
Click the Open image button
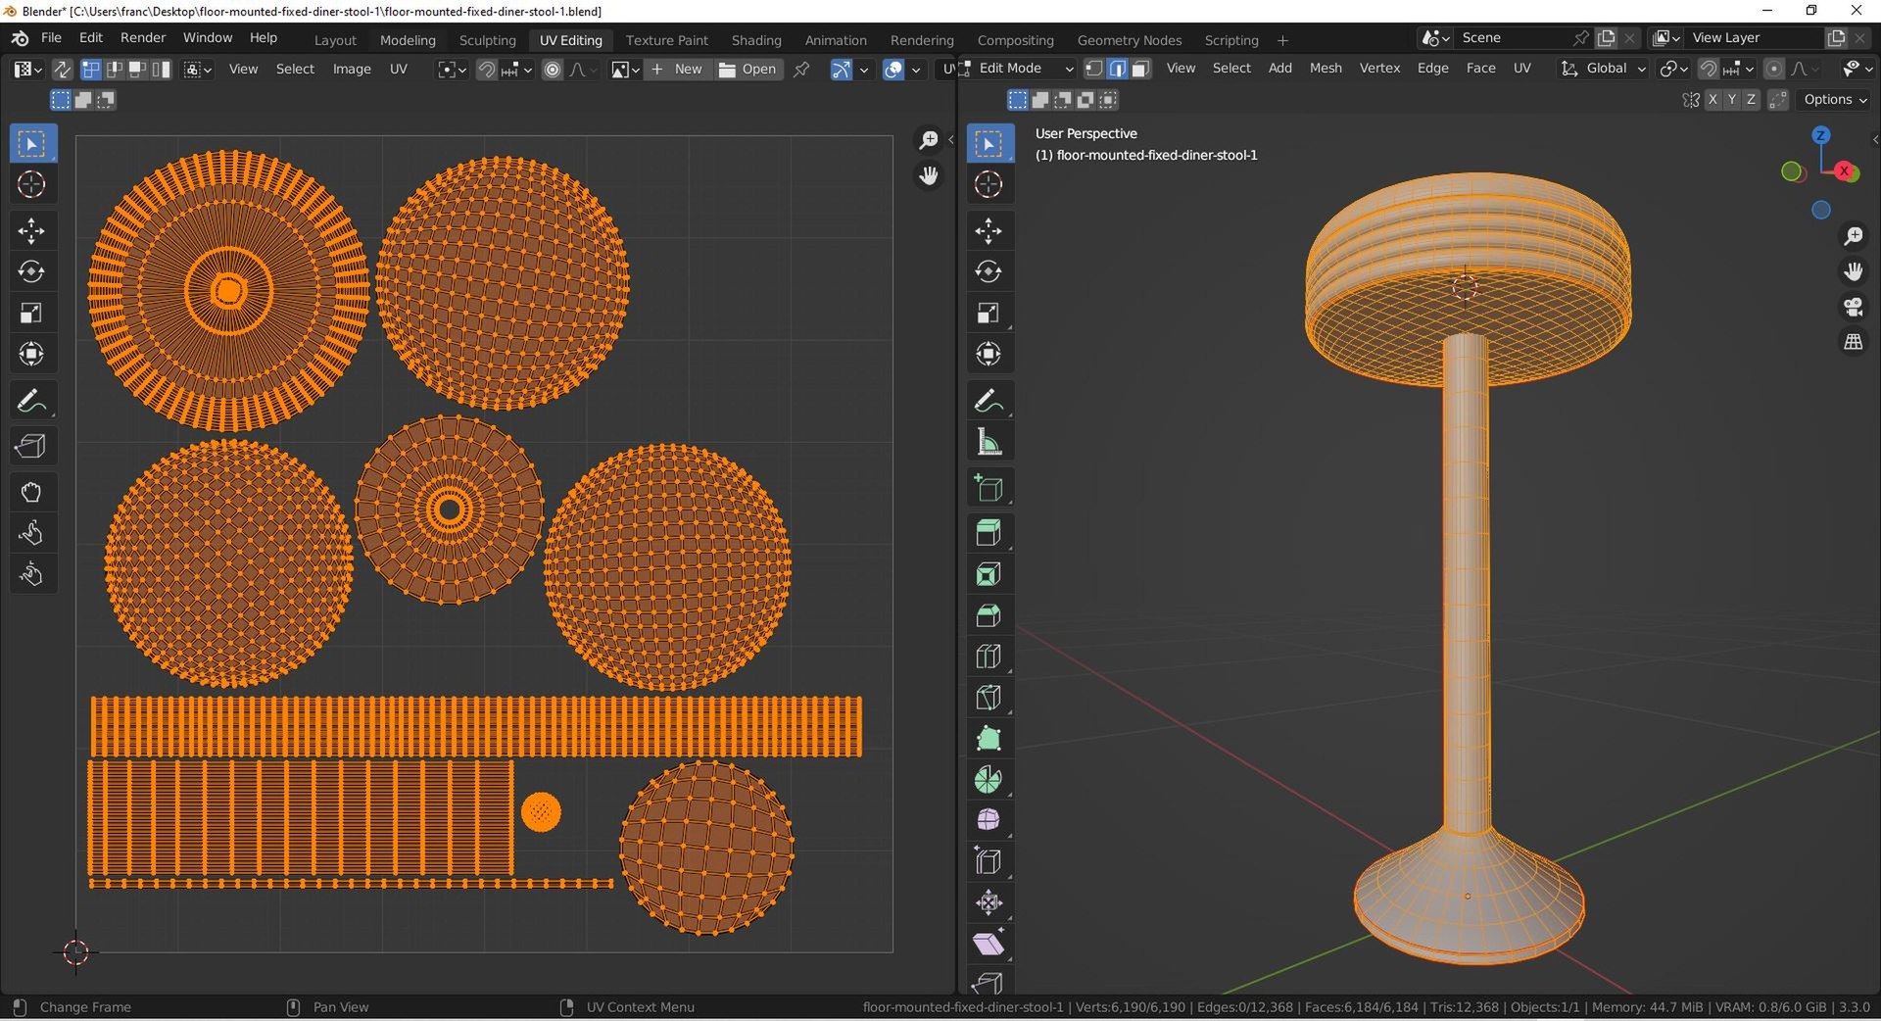[x=748, y=70]
